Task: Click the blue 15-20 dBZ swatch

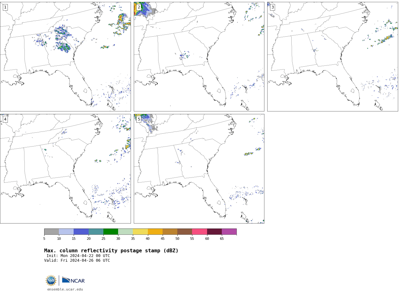Action: point(81,232)
